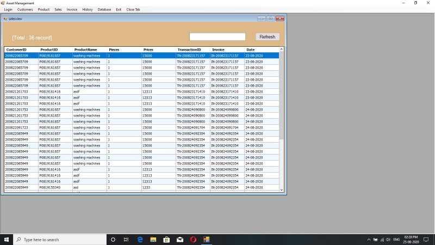Select row with customer 200822091723
The image size is (435, 245).
[x=141, y=127]
